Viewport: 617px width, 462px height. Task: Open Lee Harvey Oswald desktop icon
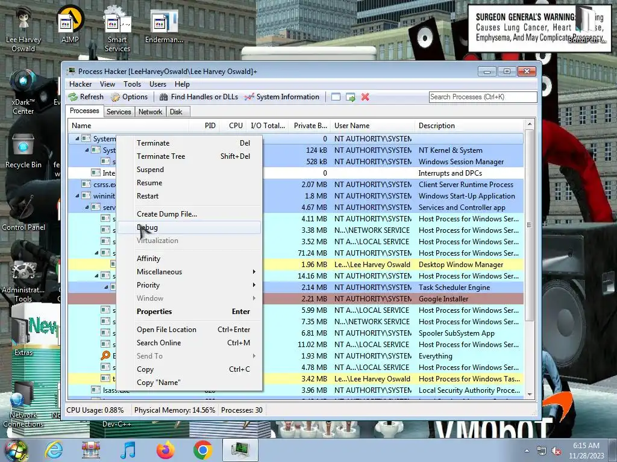click(23, 29)
